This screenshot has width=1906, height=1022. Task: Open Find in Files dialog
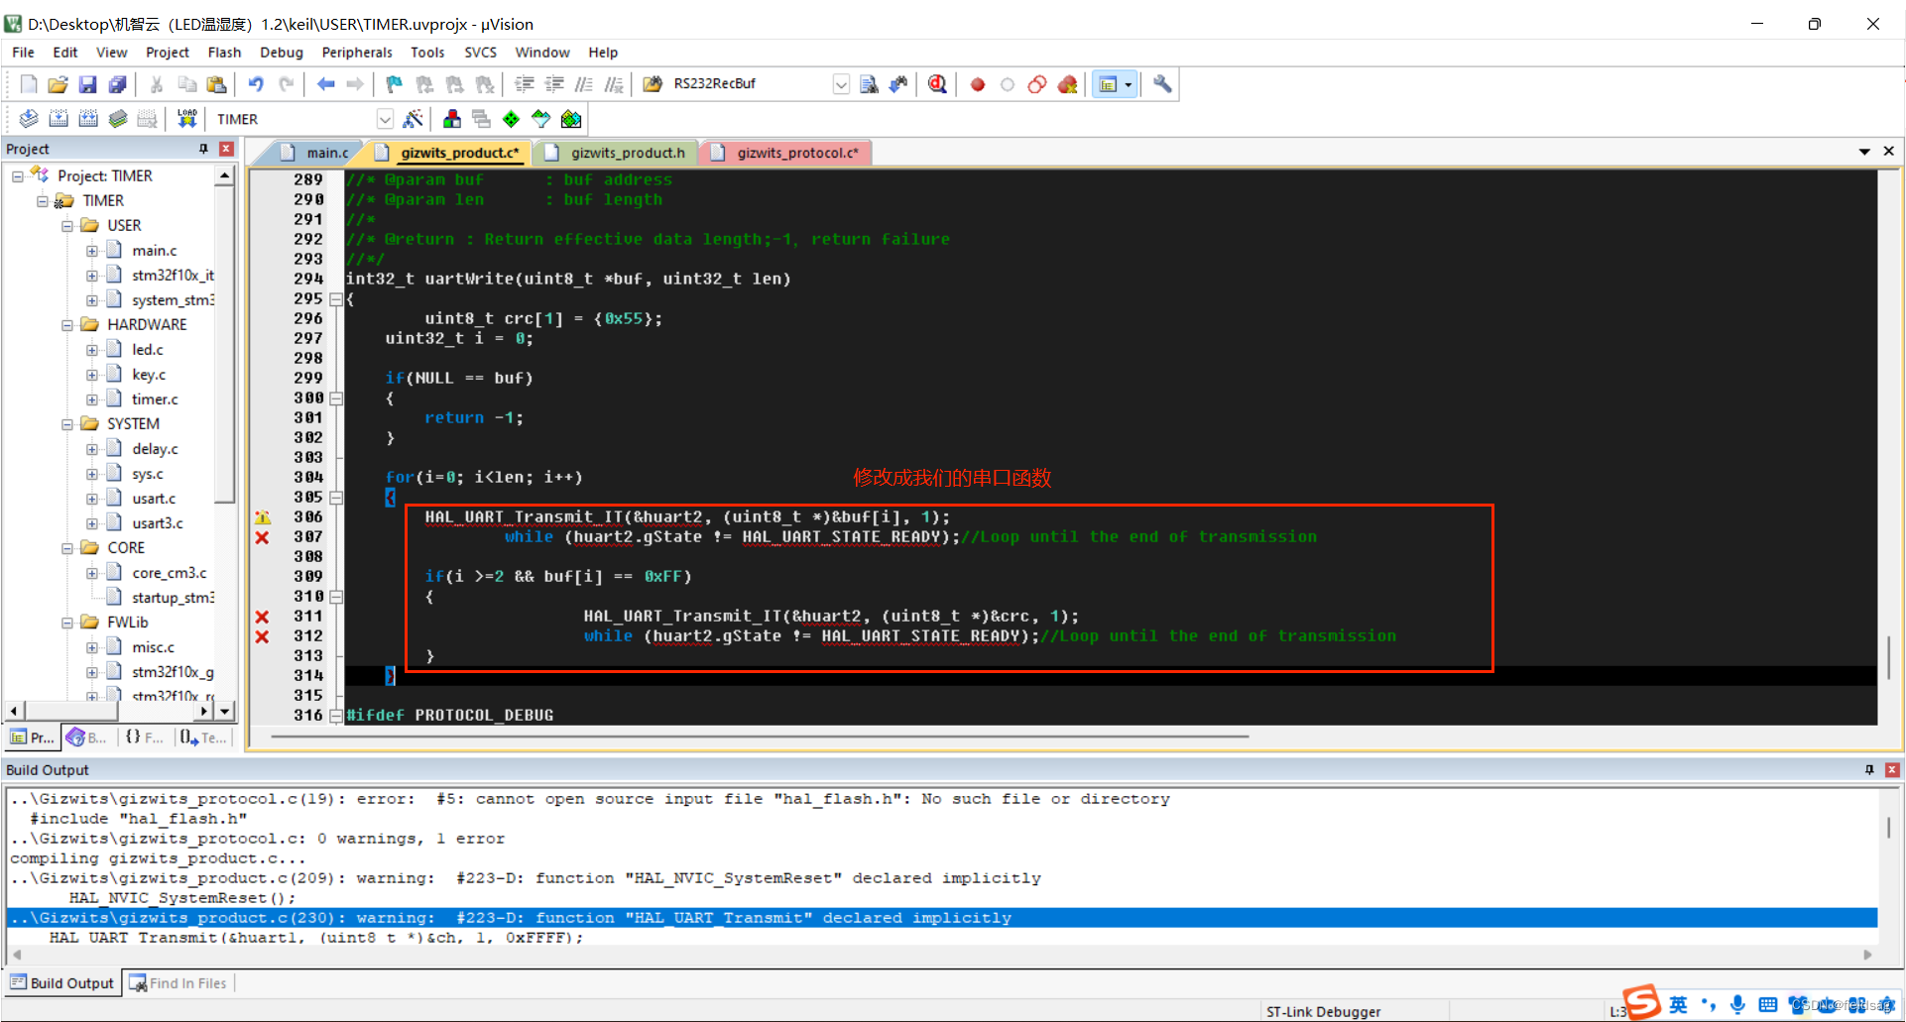653,84
